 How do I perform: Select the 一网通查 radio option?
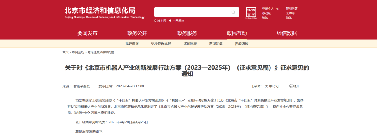tap(170, 21)
